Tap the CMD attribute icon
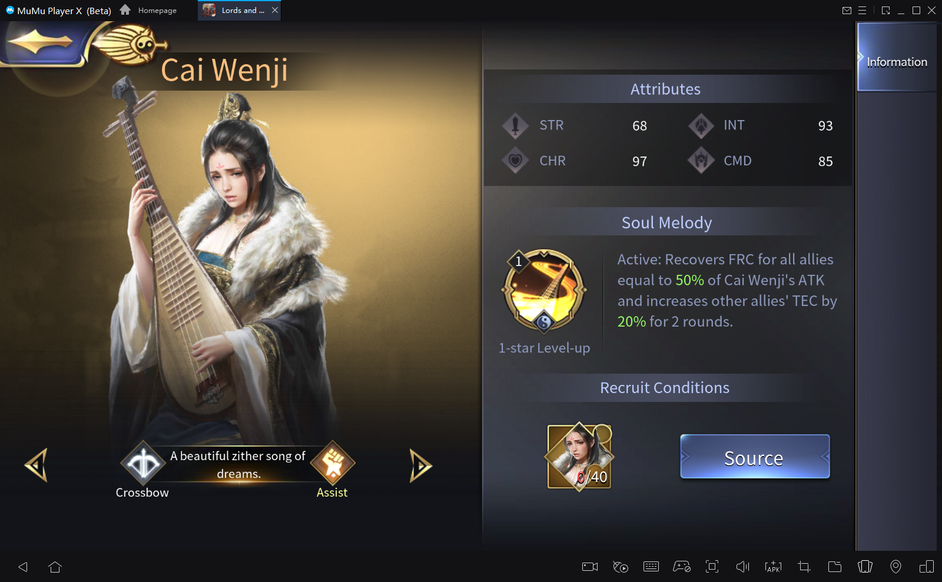This screenshot has height=582, width=942. coord(701,160)
